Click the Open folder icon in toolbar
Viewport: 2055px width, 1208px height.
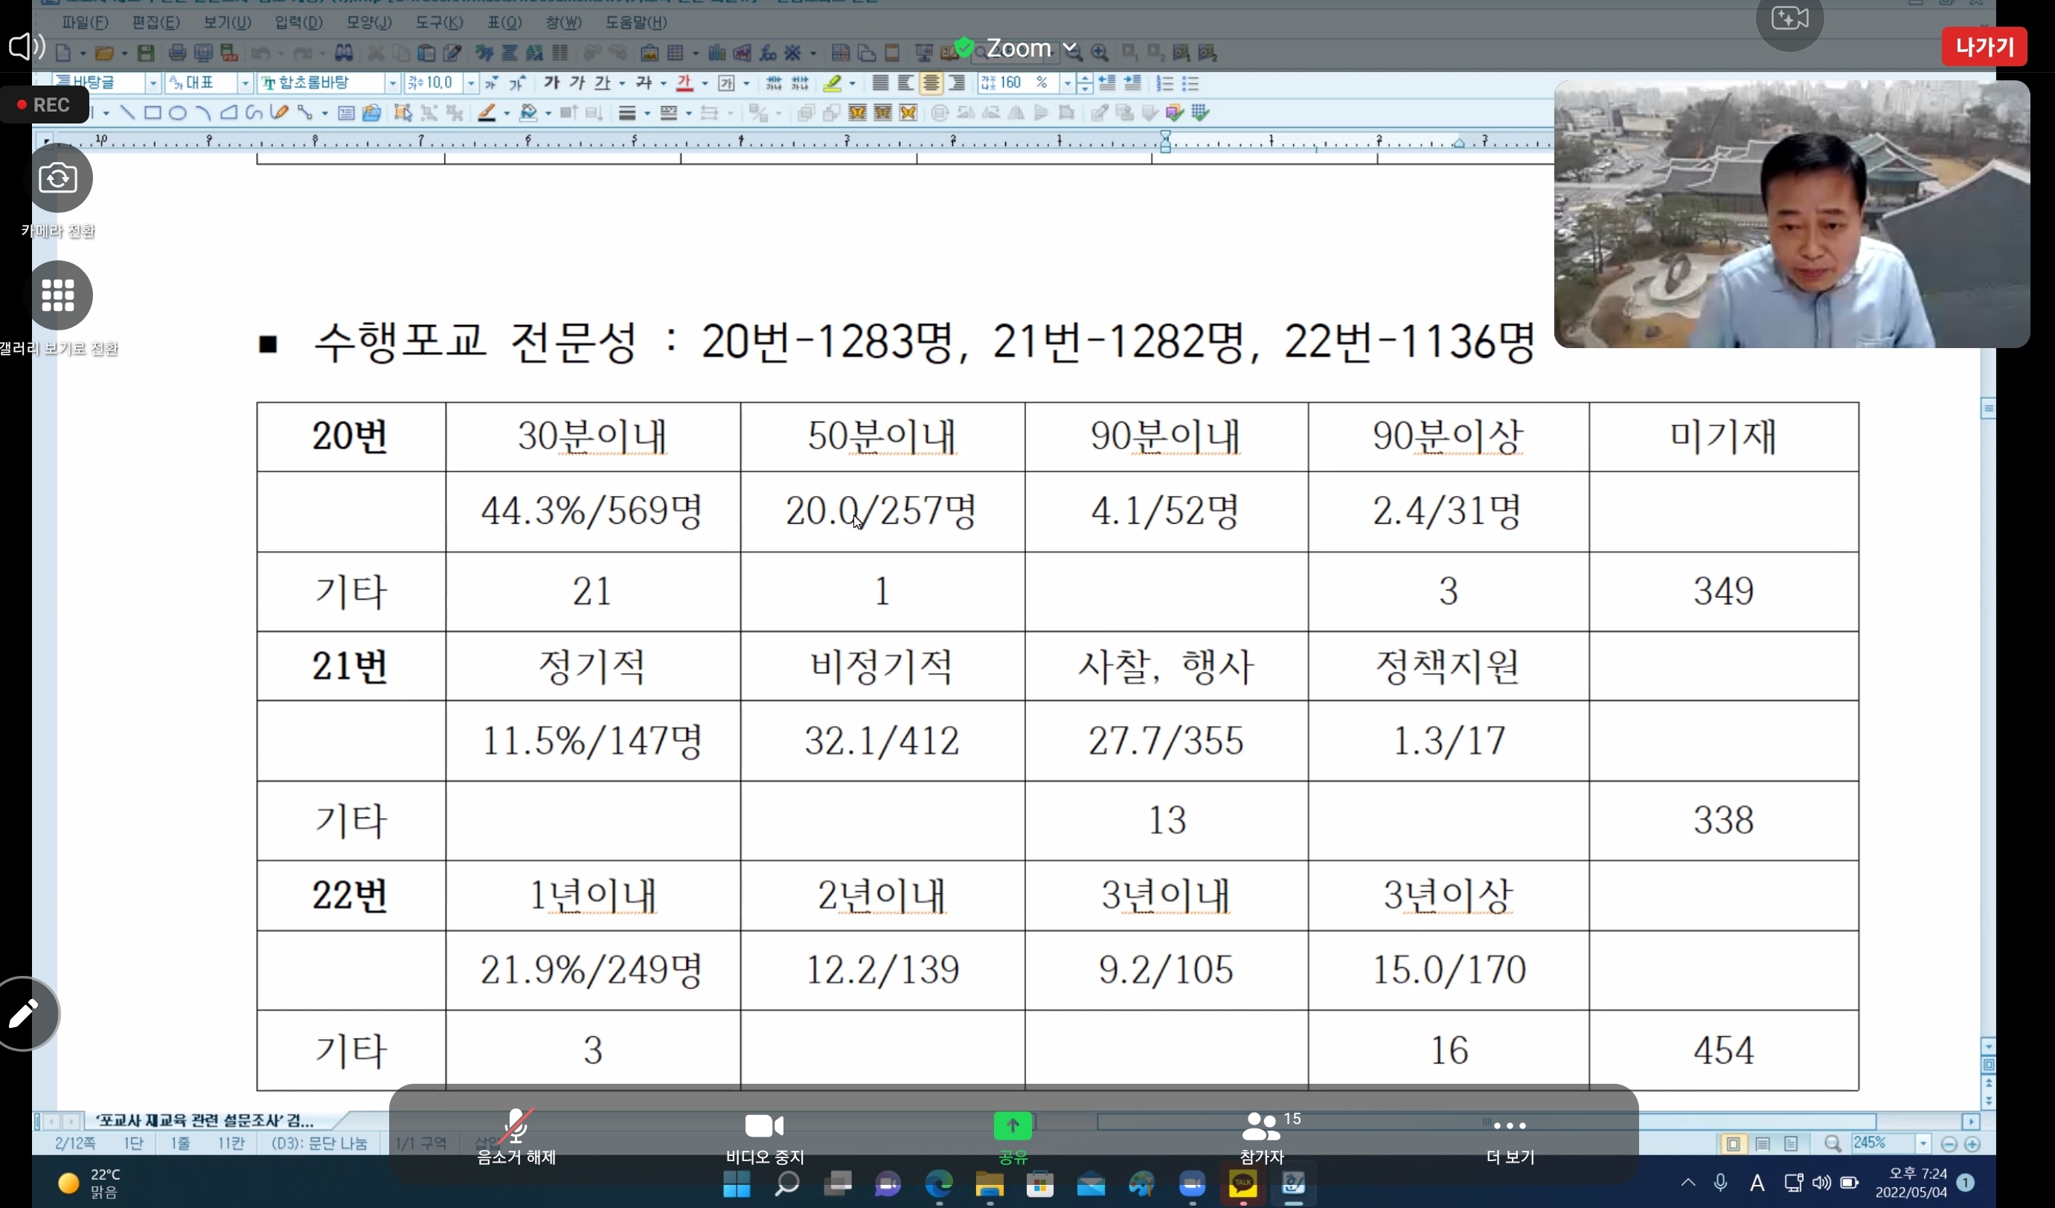coord(103,53)
